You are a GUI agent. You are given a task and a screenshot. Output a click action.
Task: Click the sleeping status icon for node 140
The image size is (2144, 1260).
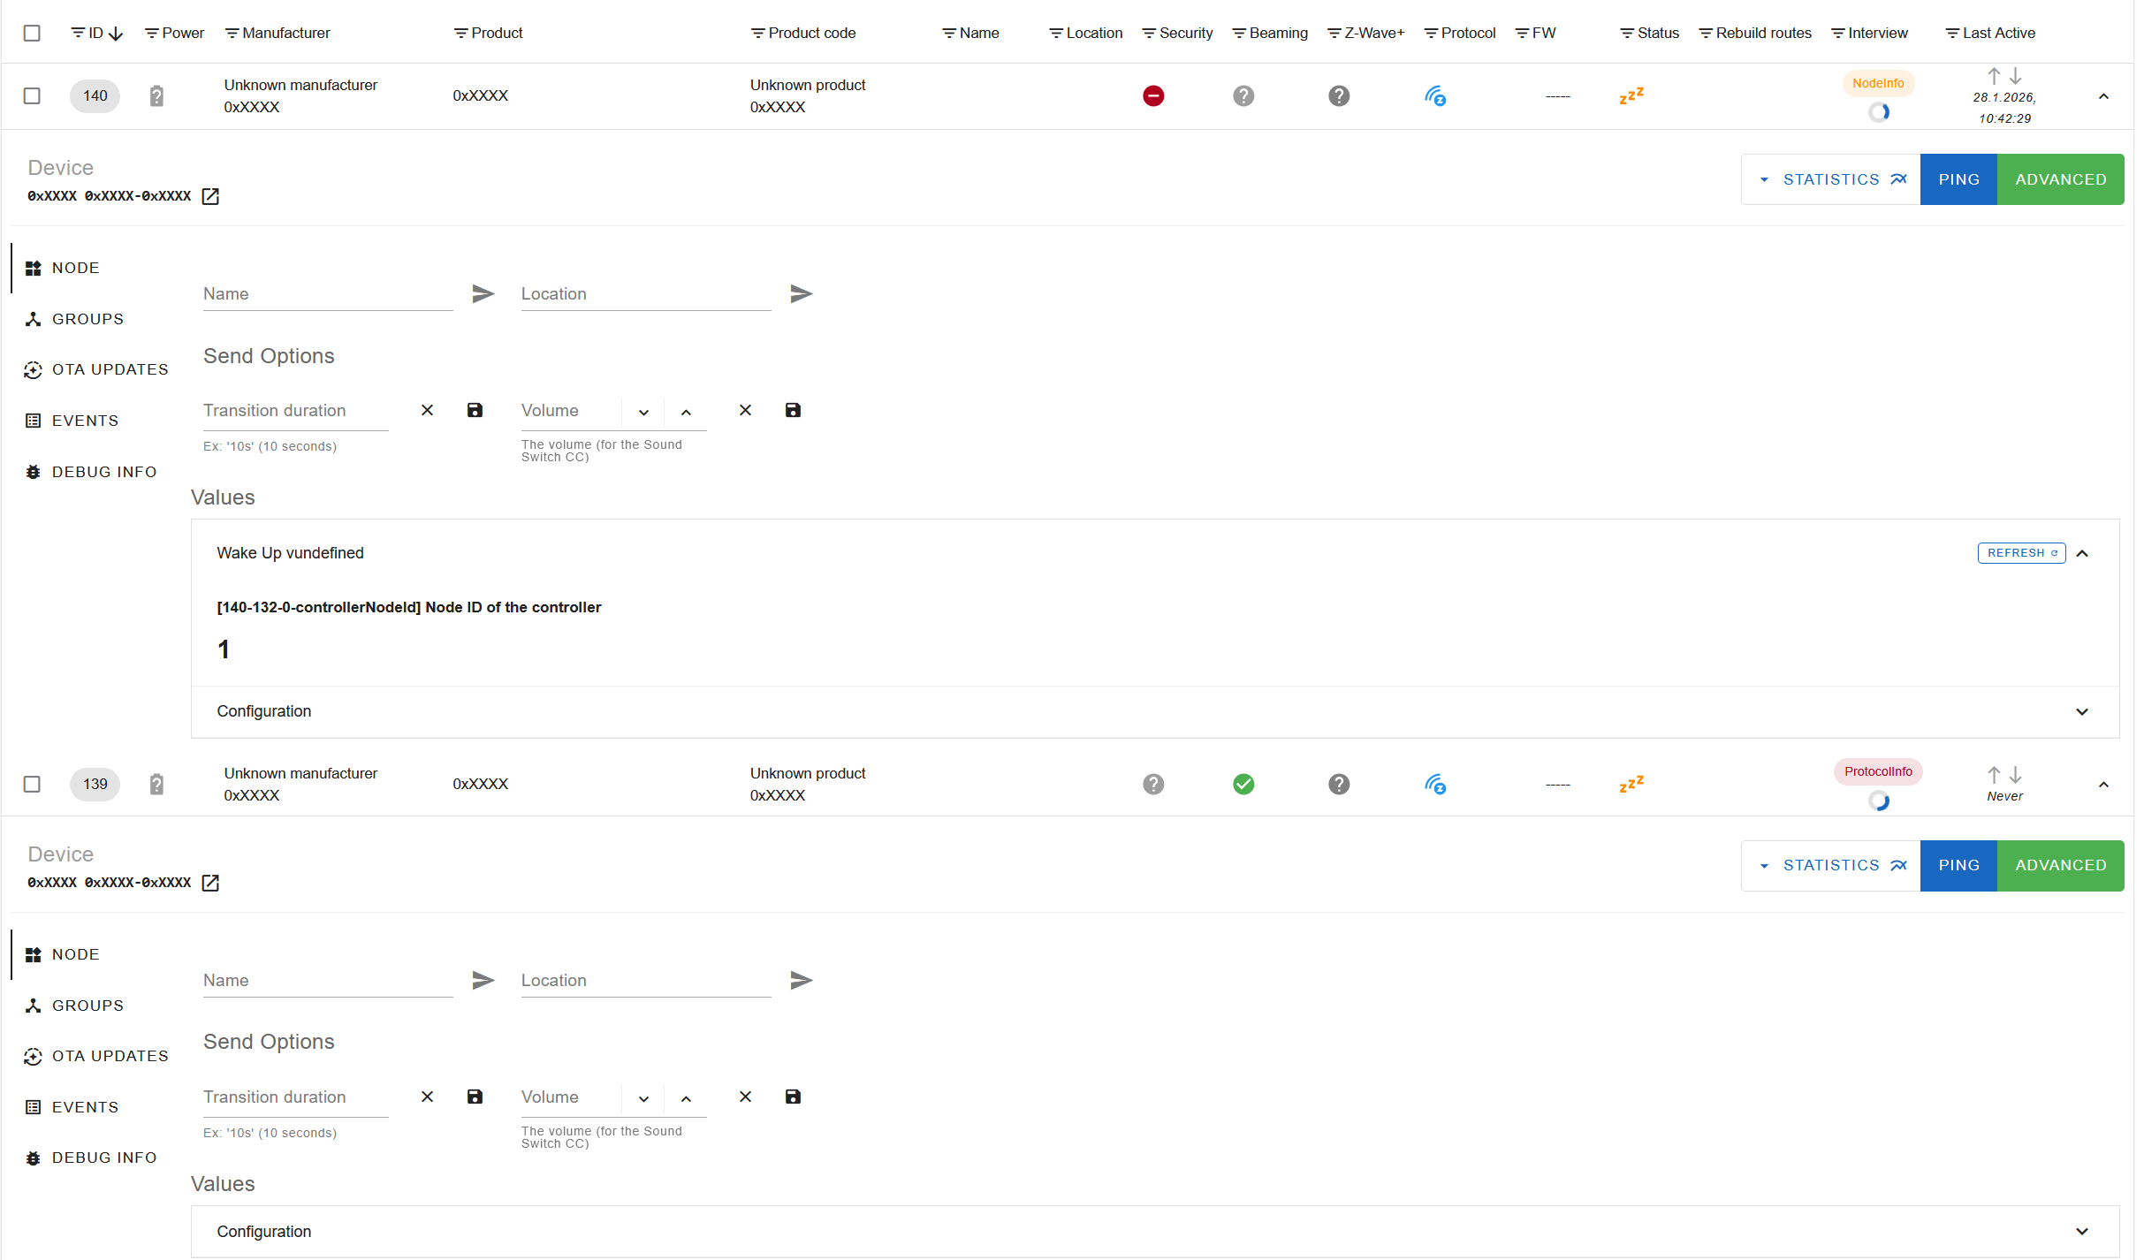pos(1631,95)
